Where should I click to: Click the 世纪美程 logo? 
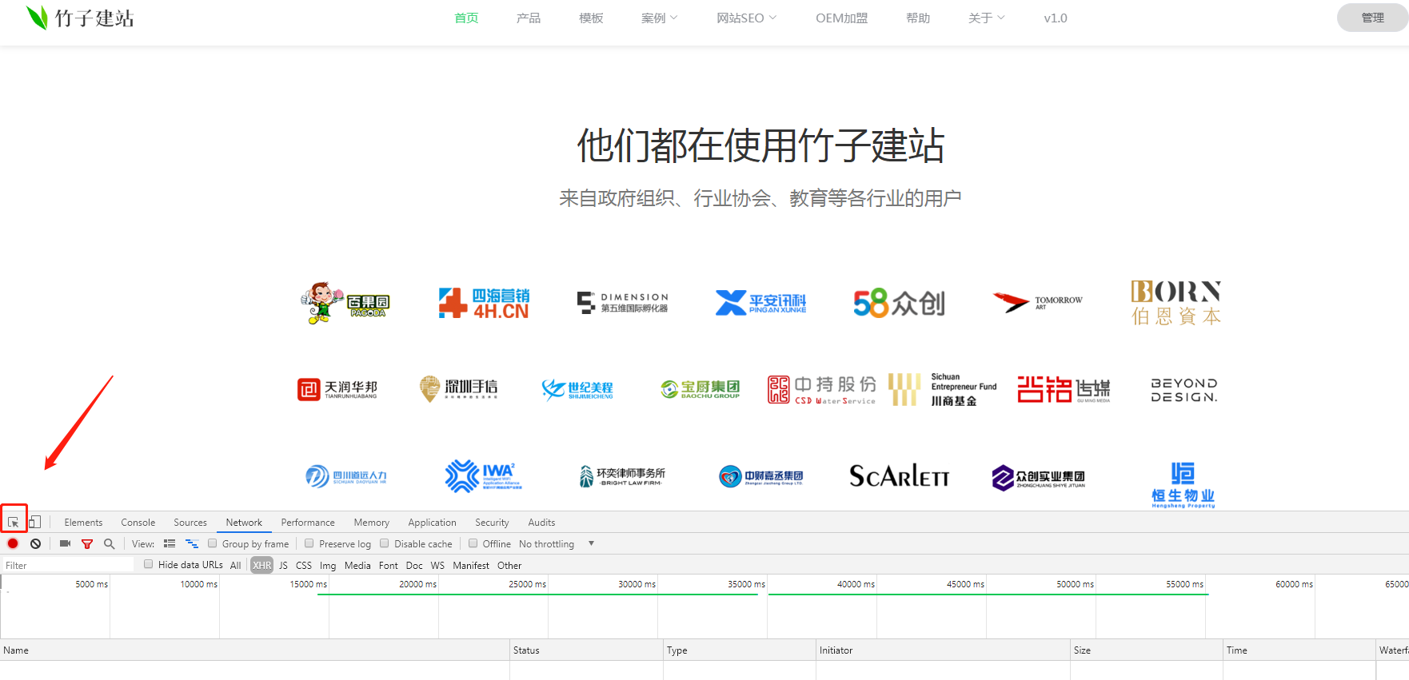pos(577,389)
